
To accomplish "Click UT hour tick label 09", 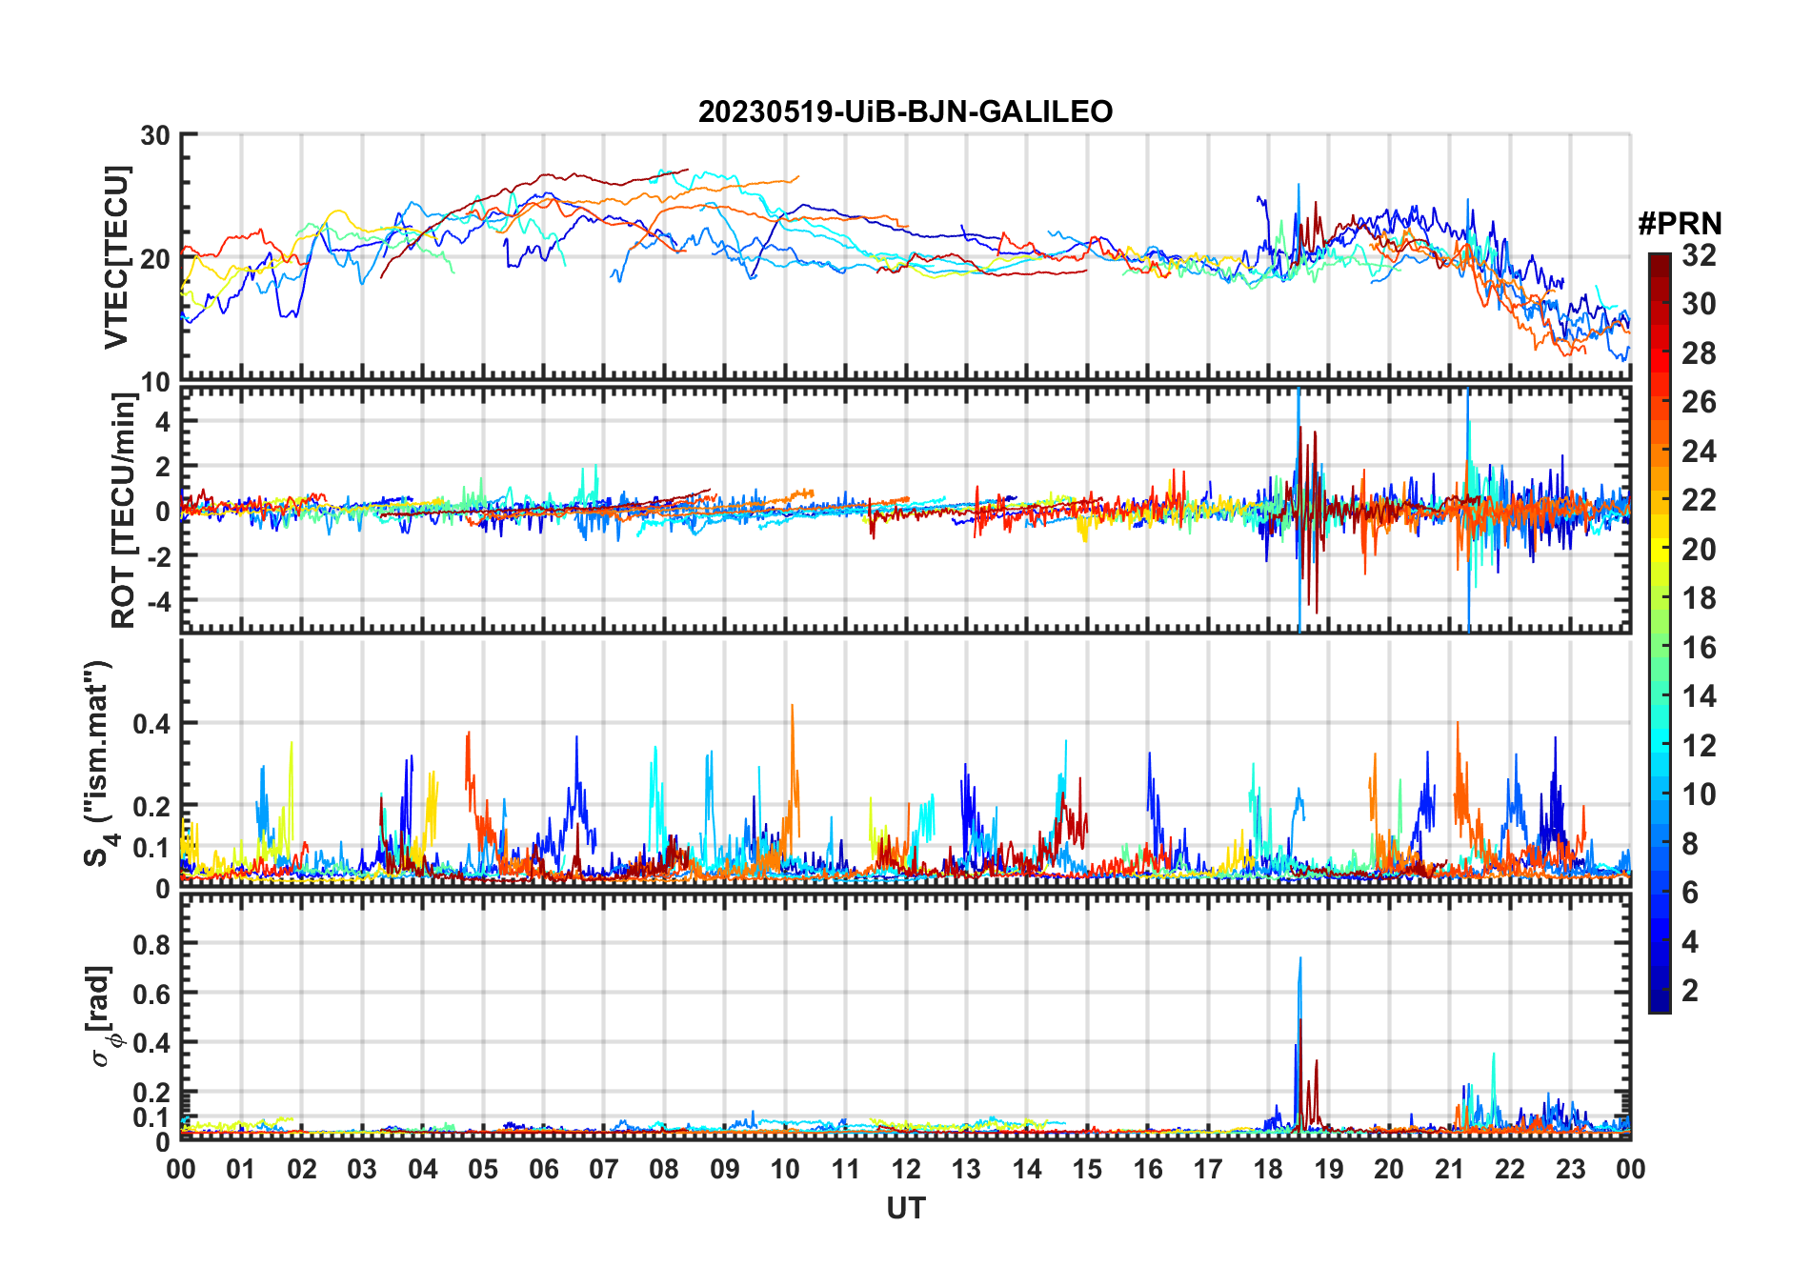I will [725, 1169].
